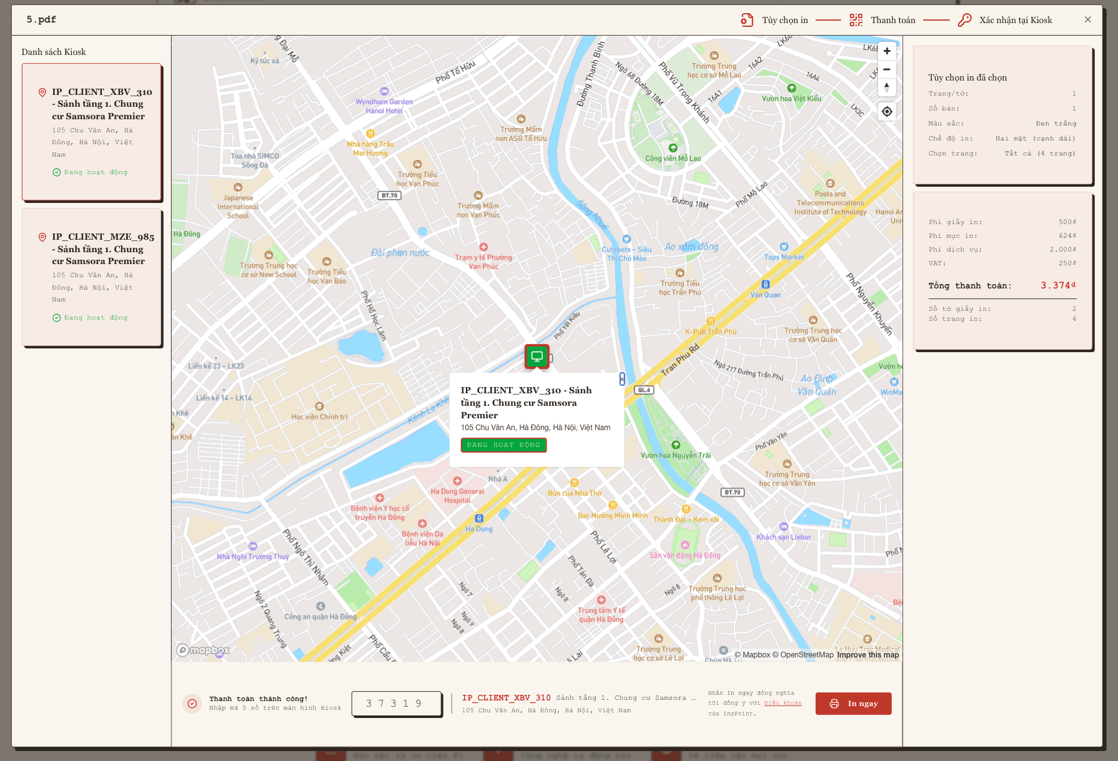Zoom in the map with plus button
1118x761 pixels.
(x=887, y=51)
